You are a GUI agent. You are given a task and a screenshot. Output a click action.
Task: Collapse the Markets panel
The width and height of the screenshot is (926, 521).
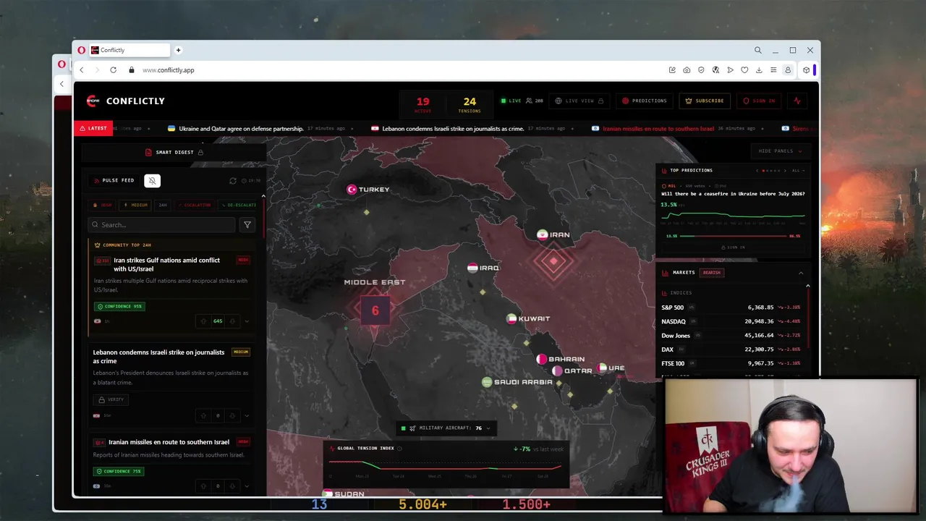[801, 274]
